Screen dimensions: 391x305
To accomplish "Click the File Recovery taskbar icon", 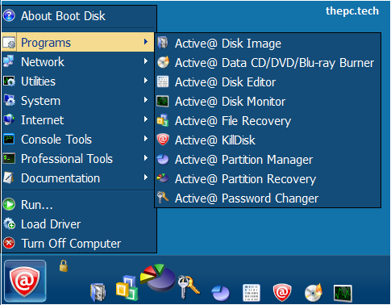I will pyautogui.click(x=127, y=288).
